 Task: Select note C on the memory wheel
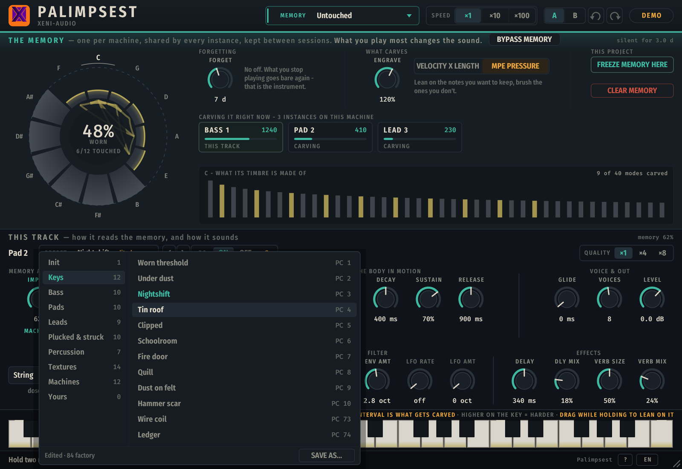(x=98, y=58)
